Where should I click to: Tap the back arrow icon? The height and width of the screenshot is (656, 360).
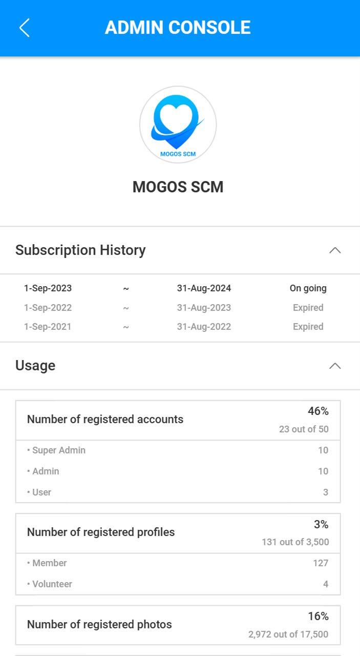click(x=25, y=28)
